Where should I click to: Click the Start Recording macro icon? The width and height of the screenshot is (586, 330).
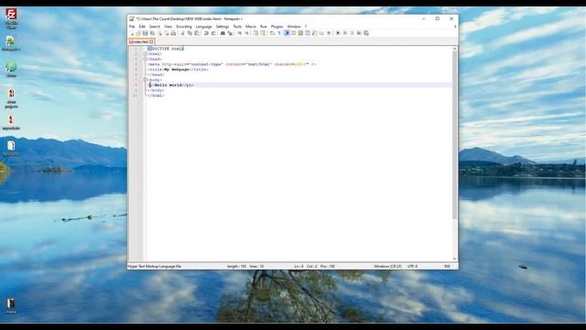(338, 33)
